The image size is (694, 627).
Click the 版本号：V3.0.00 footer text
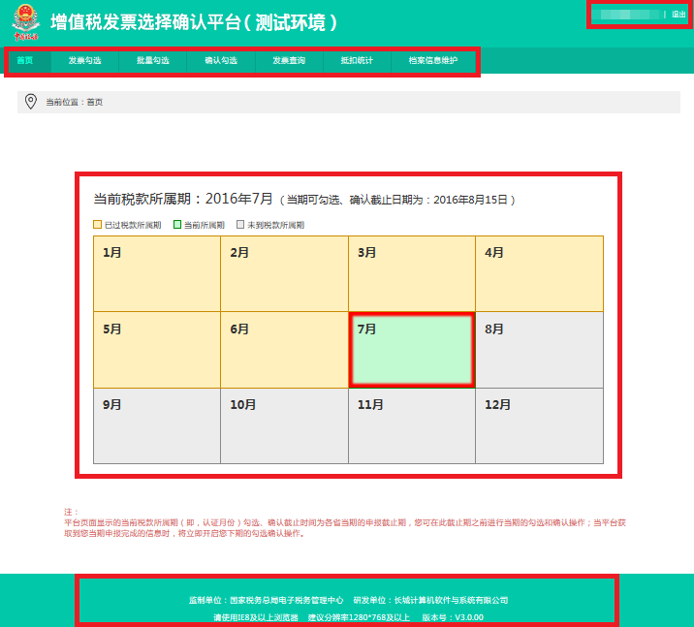453,617
